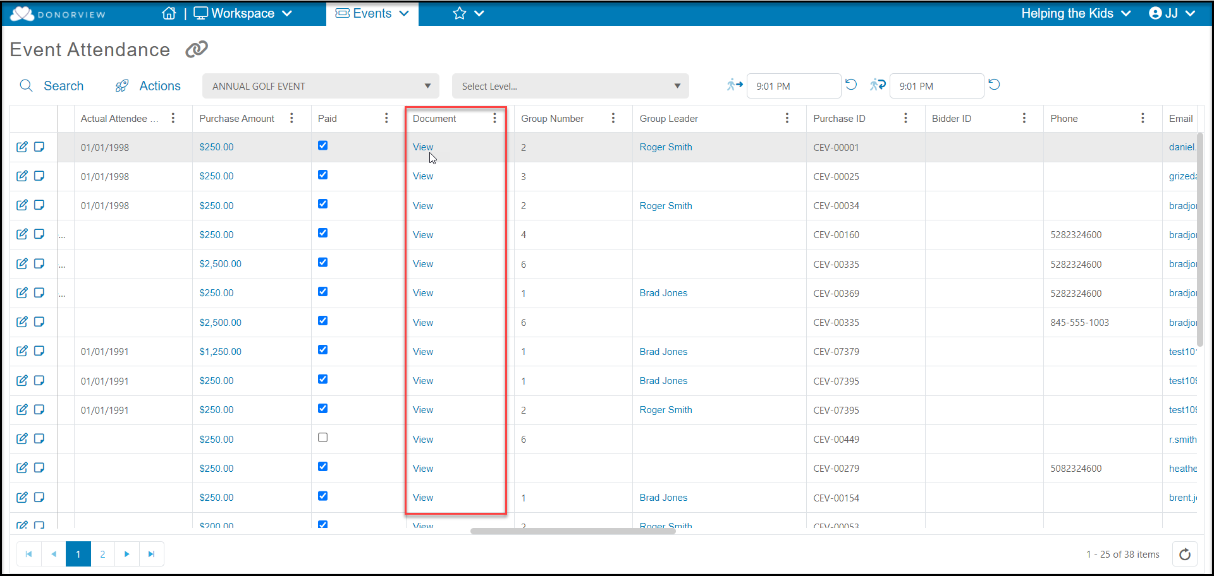
Task: Open Actual Attendee column options menu
Action: [173, 118]
